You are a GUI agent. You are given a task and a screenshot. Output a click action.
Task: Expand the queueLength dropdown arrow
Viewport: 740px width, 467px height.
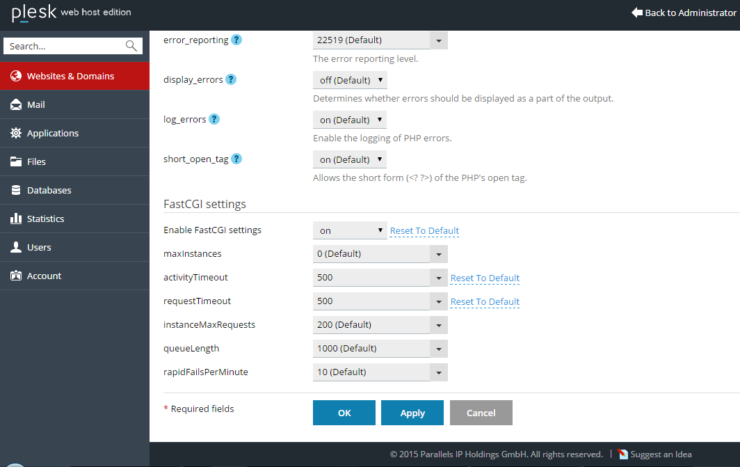click(438, 349)
